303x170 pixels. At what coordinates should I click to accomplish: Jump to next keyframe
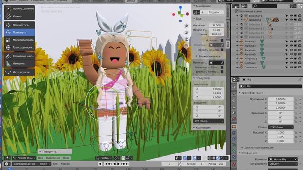coord(123,164)
